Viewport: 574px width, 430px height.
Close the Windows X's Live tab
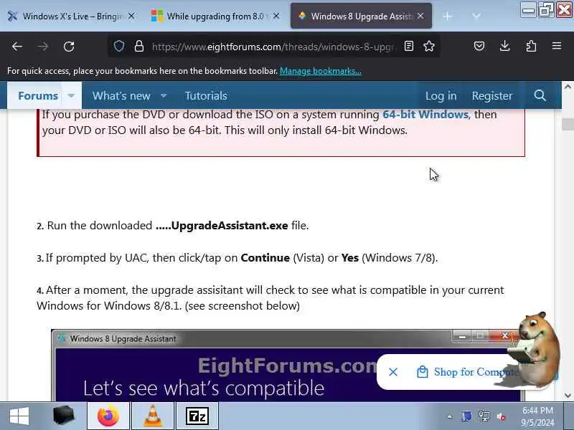click(x=131, y=16)
